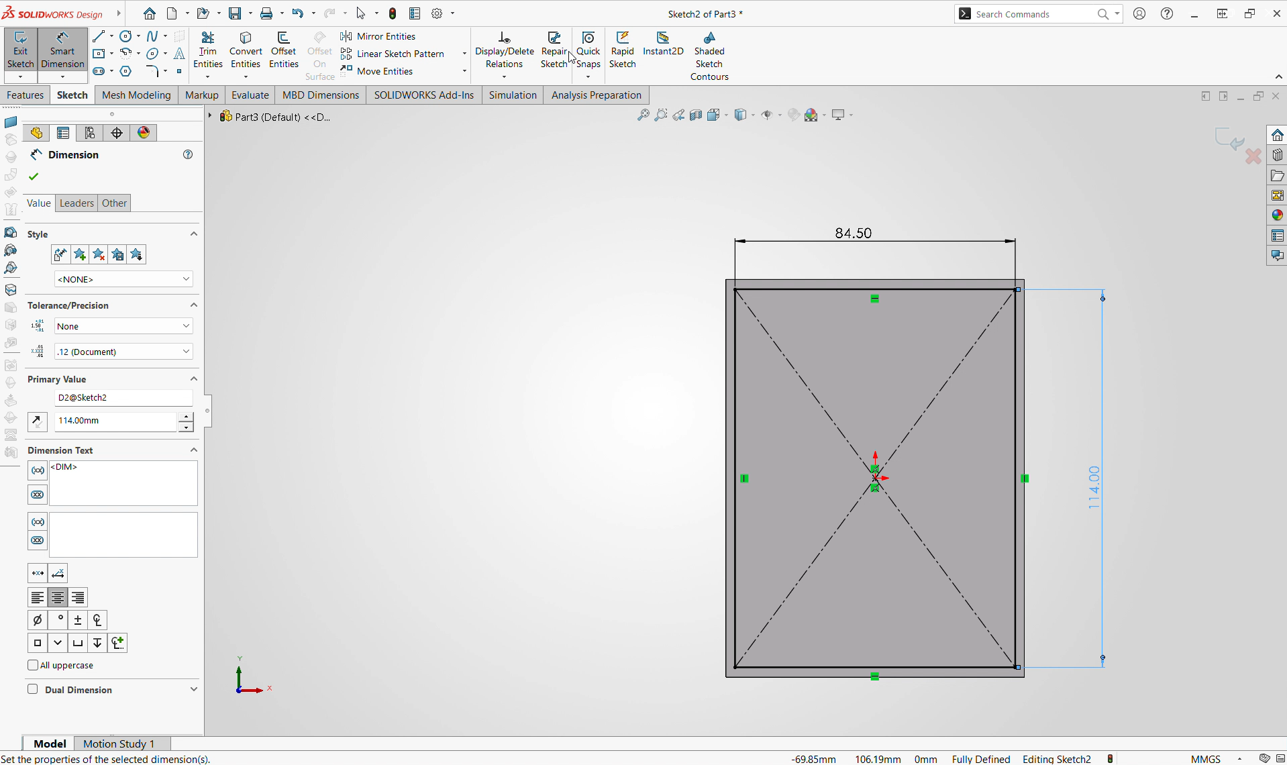Screen dimensions: 1287x765
Task: Toggle Shaded Sketch Contours
Action: (x=709, y=56)
